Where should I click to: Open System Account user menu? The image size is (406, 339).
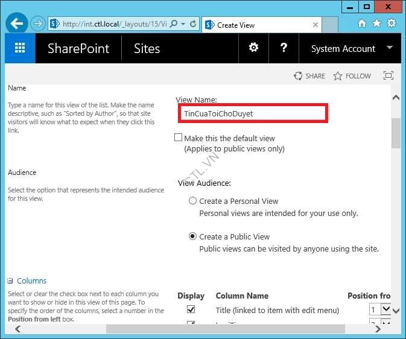(x=351, y=49)
